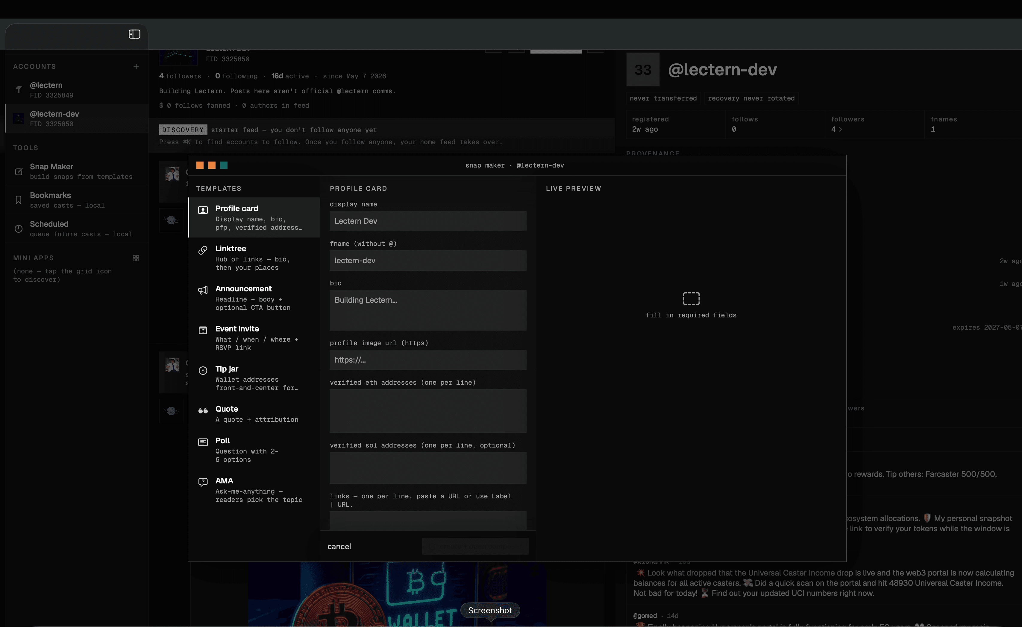Choose the Quote template
Screen dimensions: 1022x627
[x=254, y=414]
